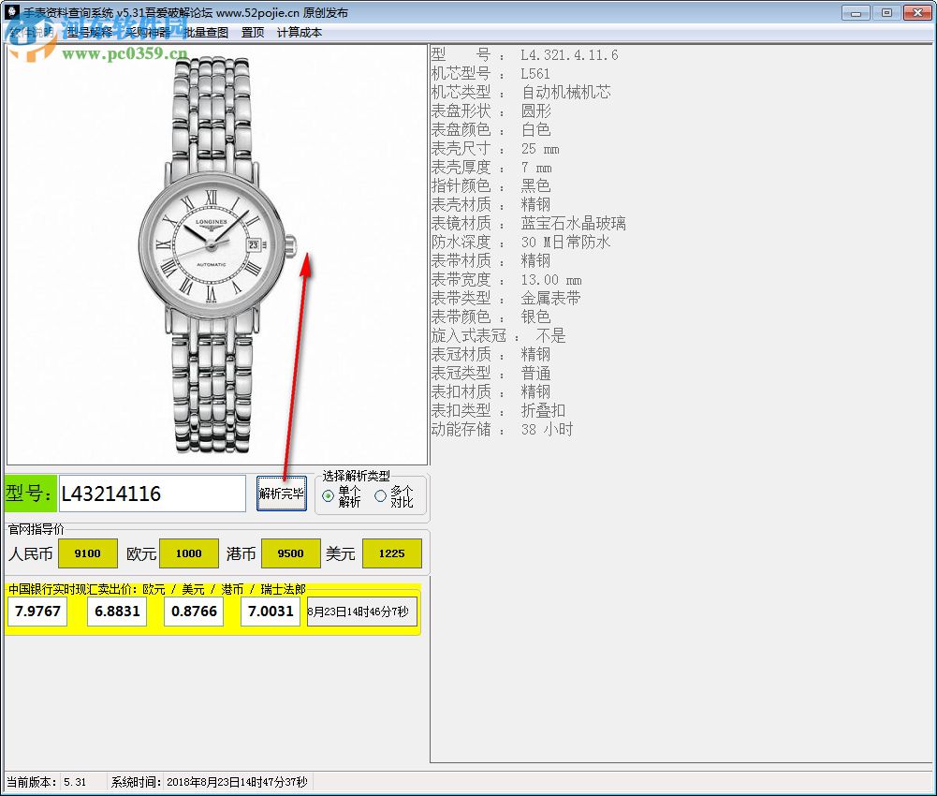Click the 指针颜色 黑色 line
937x796 pixels.
click(491, 186)
